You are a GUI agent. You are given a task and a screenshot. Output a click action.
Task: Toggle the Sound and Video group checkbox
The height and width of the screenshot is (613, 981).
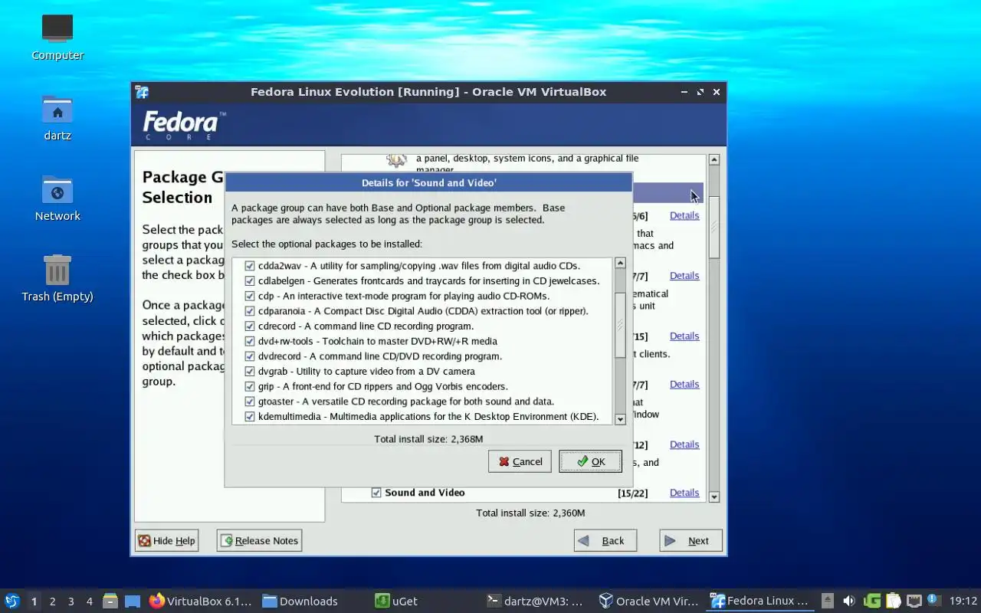point(376,493)
